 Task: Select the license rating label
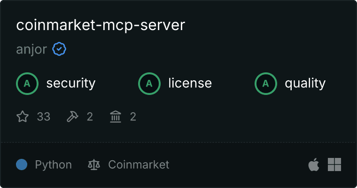(190, 83)
